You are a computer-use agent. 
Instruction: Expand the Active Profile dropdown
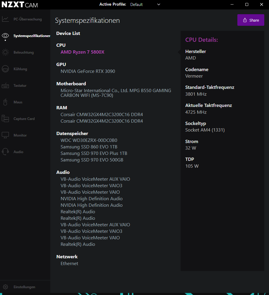[x=145, y=4]
